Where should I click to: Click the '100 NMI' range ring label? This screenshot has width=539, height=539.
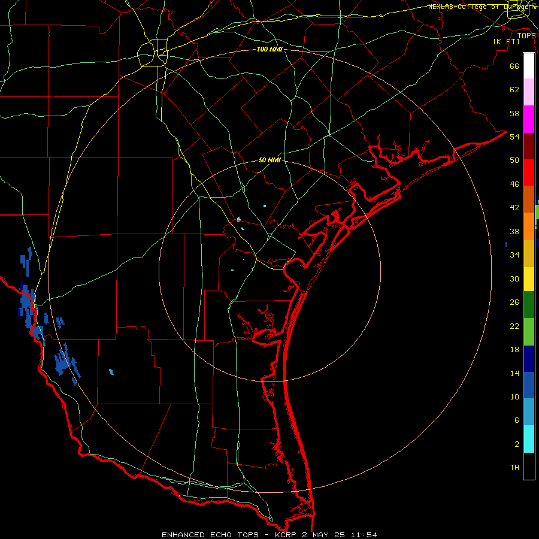coord(269,50)
